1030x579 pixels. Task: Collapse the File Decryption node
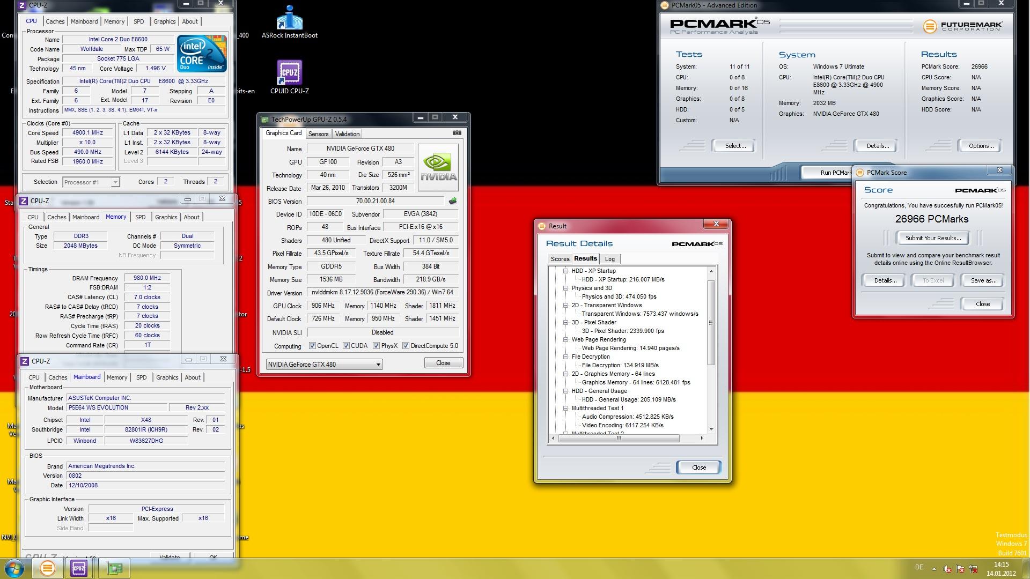click(565, 357)
